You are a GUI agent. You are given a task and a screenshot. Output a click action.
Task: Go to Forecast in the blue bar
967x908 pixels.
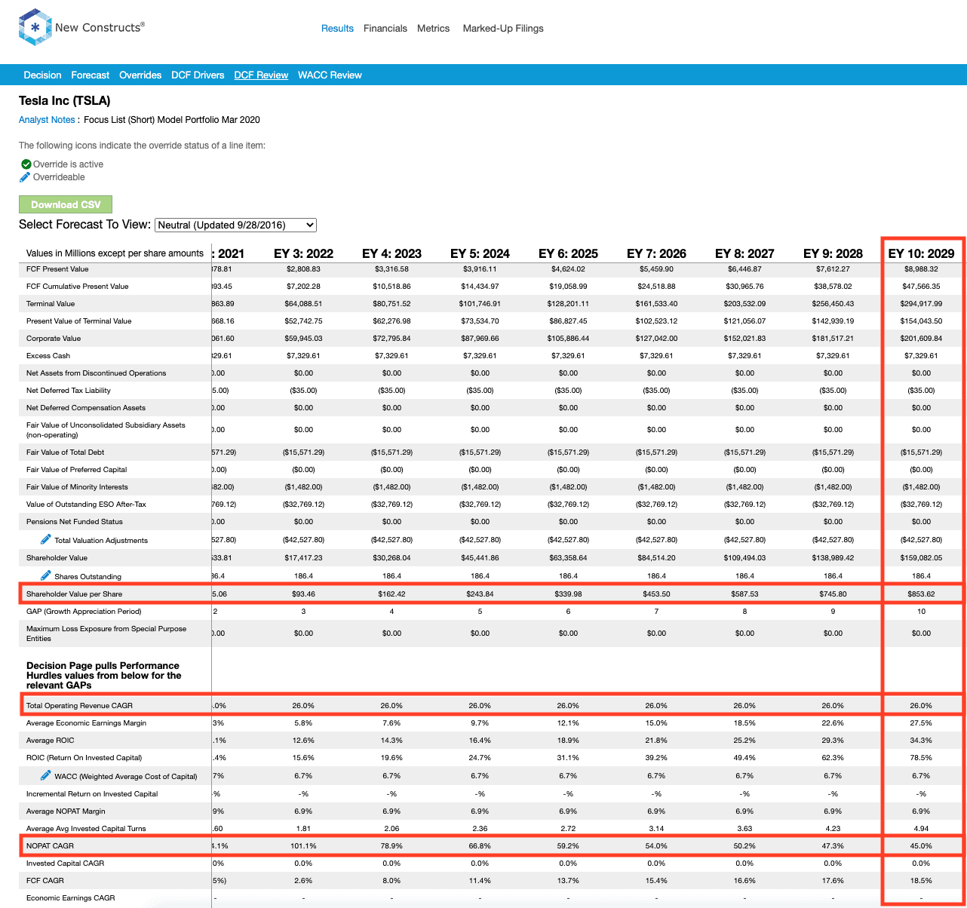pyautogui.click(x=91, y=75)
